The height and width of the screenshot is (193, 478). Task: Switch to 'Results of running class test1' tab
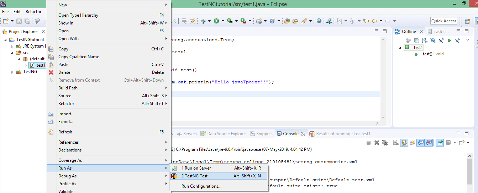(x=340, y=134)
